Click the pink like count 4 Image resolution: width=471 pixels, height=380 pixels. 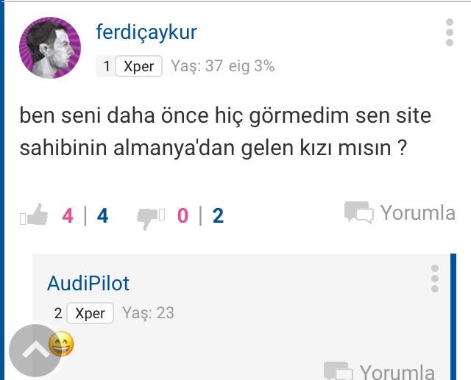(68, 215)
